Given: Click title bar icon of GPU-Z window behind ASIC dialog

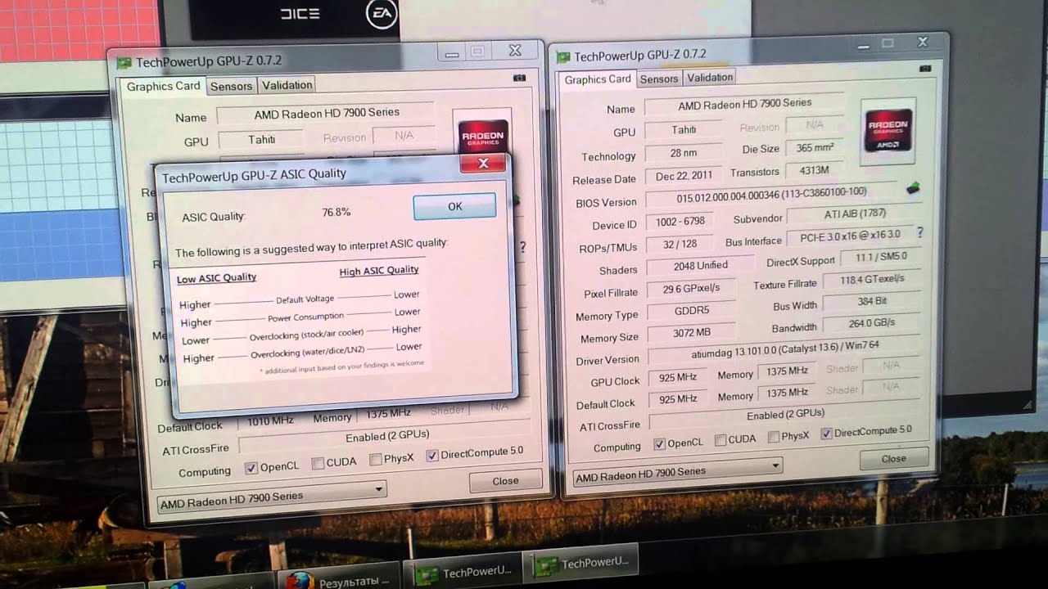Looking at the screenshot, I should [x=124, y=62].
